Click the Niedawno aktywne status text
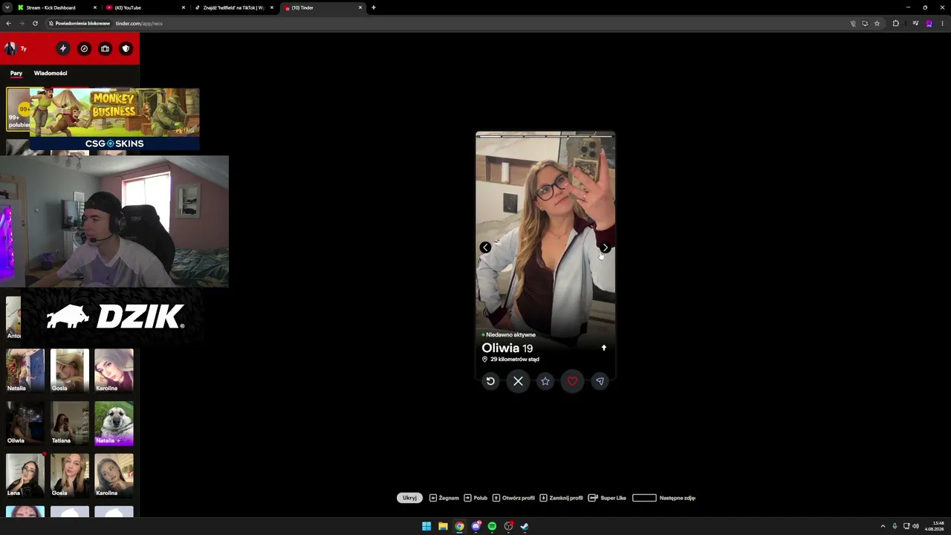 pos(510,335)
